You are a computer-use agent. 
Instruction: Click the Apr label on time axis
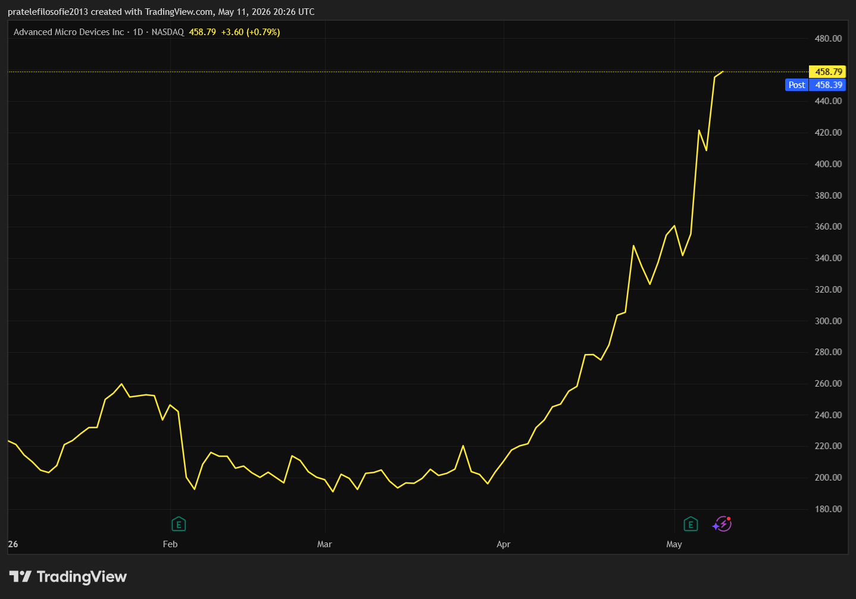[x=504, y=544]
